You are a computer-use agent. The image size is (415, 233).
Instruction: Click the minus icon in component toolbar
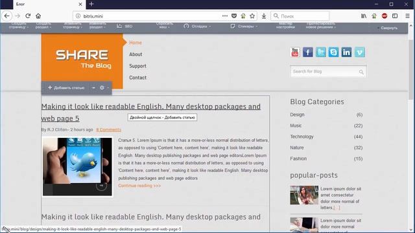[x=93, y=88]
